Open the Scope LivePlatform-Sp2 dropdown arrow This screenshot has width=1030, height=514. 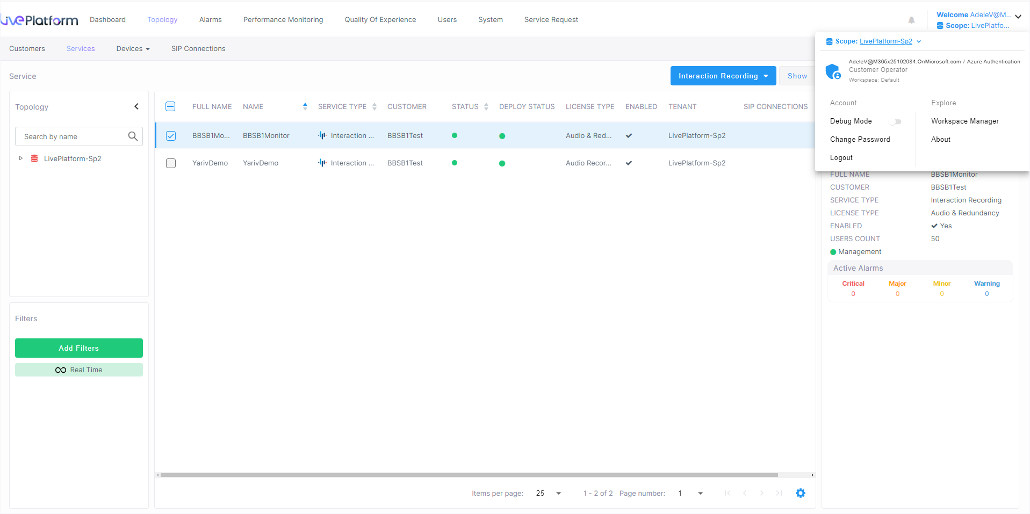tap(919, 41)
